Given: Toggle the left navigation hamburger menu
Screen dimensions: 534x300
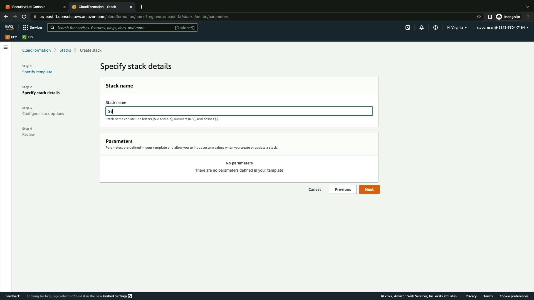Looking at the screenshot, I should click(6, 47).
